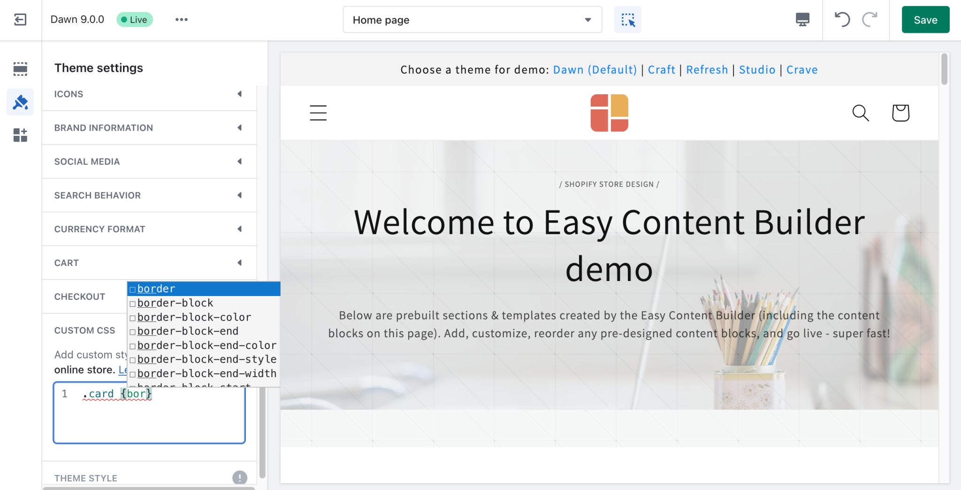Image resolution: width=961 pixels, height=490 pixels.
Task: Open the shopping cart bag icon
Action: [900, 113]
